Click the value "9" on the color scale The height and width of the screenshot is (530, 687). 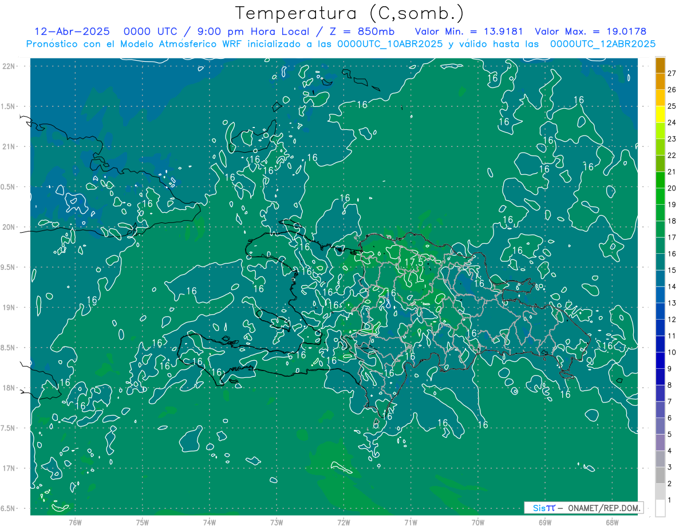(670, 368)
